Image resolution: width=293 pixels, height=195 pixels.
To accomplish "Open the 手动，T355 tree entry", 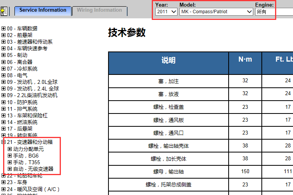I will pyautogui.click(x=27, y=162).
